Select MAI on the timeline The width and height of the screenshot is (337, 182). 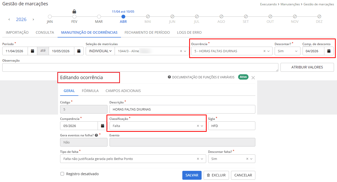point(148,16)
